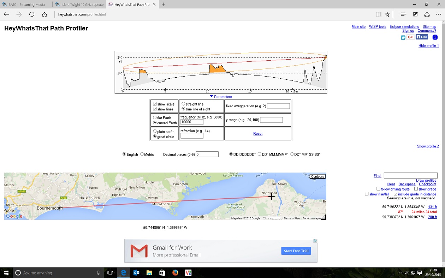Add page to favorites star icon

[387, 14]
